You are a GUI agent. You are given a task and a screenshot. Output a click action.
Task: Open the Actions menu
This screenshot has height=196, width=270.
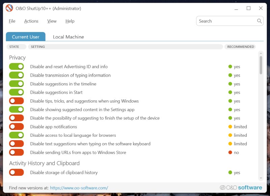tap(31, 21)
